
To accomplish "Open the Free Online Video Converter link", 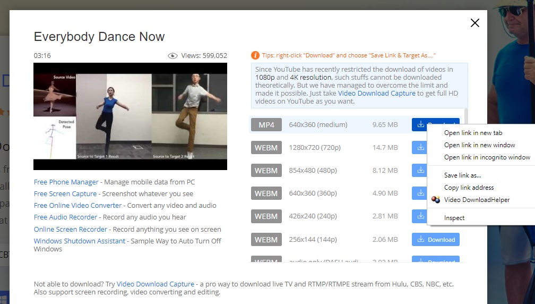I will pos(77,205).
